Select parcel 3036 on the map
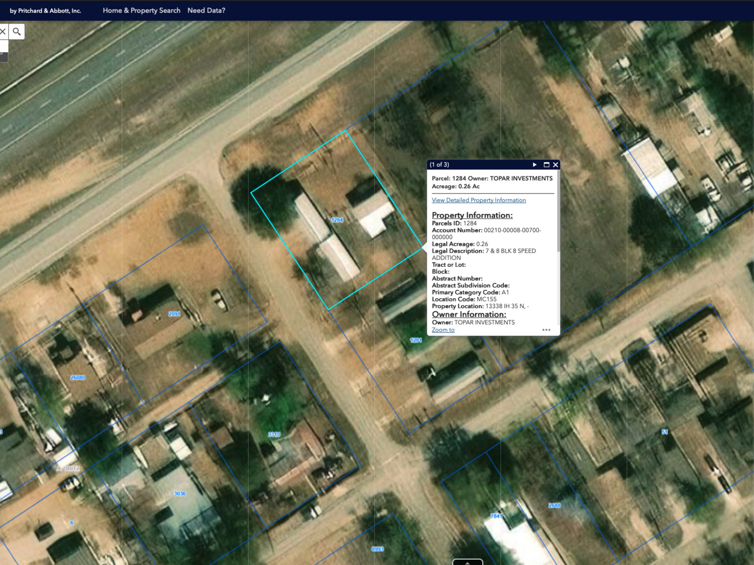Viewport: 754px width, 565px height. (x=179, y=493)
